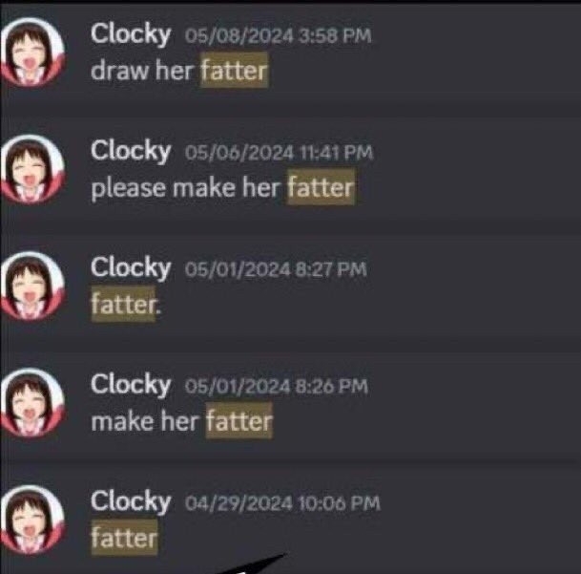The image size is (581, 574).
Task: Click username Clocky on the 8:27 PM message
Action: point(131,267)
